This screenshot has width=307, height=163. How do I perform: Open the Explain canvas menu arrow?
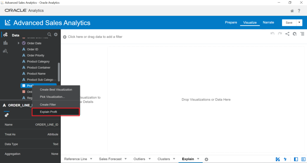[198, 159]
